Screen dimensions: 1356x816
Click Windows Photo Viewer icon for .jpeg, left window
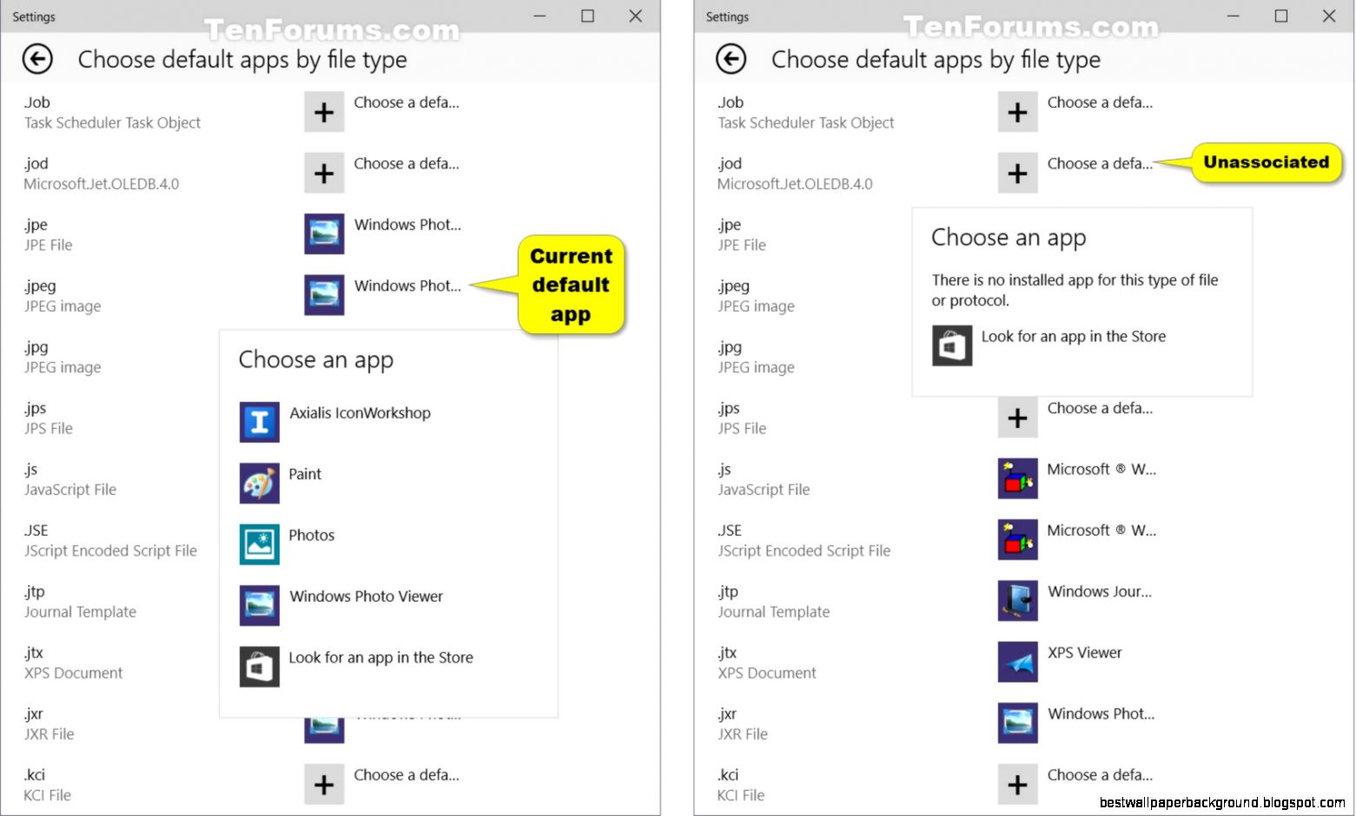coord(324,295)
